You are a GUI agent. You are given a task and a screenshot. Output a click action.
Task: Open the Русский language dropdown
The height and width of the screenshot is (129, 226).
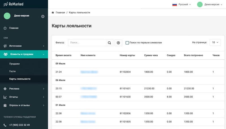tap(185, 5)
